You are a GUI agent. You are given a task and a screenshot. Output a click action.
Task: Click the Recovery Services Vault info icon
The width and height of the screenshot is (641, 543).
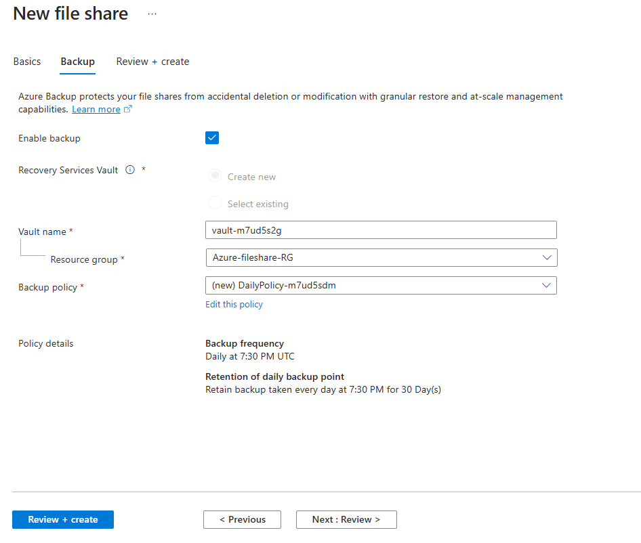pyautogui.click(x=130, y=170)
